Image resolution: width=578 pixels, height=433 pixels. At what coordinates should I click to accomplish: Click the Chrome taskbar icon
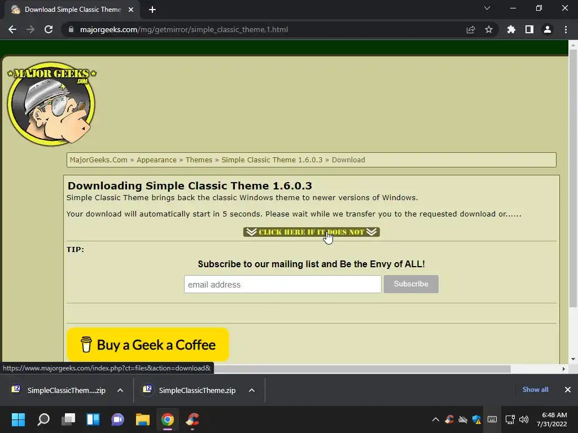coord(167,419)
